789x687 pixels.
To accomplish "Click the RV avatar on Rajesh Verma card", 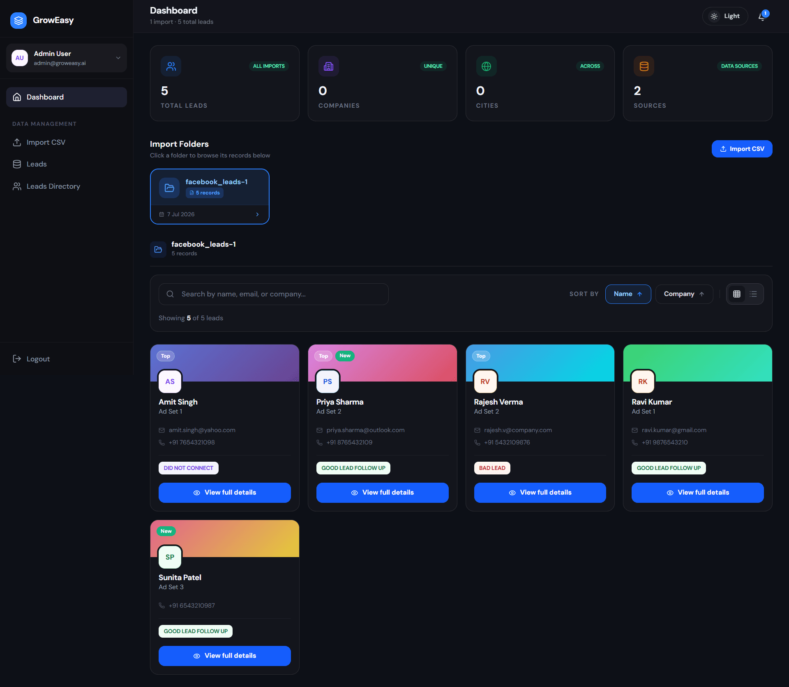I will click(485, 382).
